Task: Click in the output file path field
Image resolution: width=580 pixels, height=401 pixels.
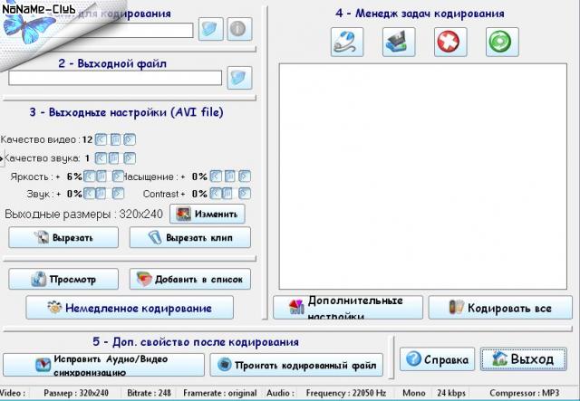Action: (x=115, y=78)
